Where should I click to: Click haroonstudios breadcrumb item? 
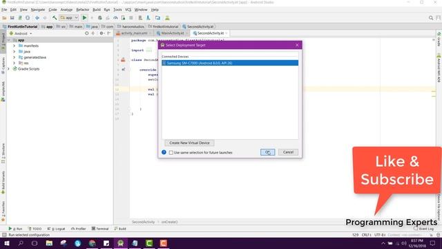click(x=131, y=26)
